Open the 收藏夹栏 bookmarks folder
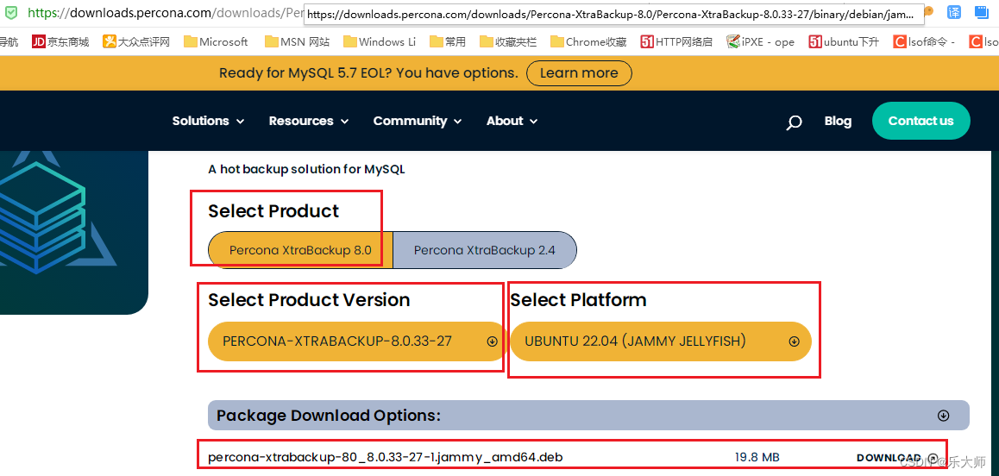999x476 pixels. tap(508, 42)
